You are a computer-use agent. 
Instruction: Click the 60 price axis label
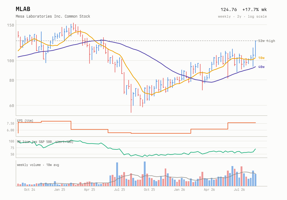[x=12, y=106]
